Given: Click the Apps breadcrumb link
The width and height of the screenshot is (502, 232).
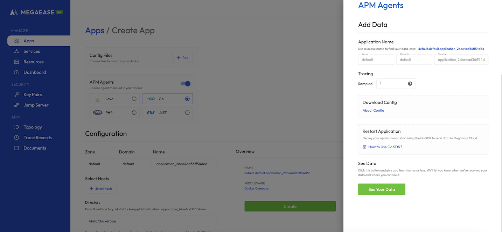Looking at the screenshot, I should point(95,30).
